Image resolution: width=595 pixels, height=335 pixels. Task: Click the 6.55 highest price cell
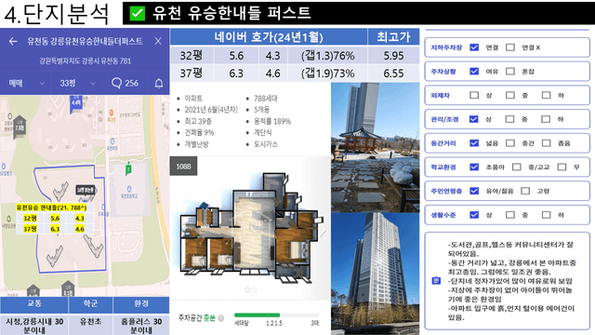tap(393, 73)
